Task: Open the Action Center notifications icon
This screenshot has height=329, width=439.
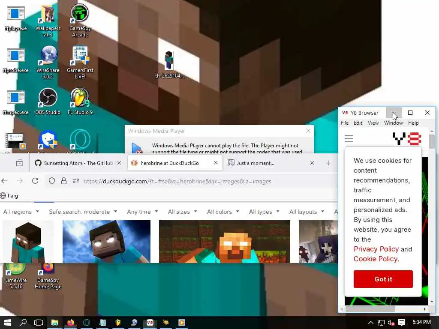Action: (402, 323)
